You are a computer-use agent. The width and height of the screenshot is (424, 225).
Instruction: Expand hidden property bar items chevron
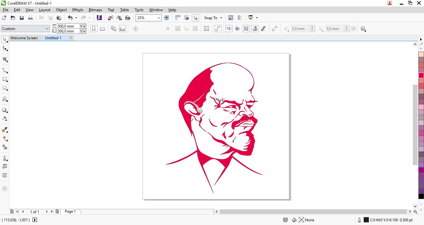168,29
